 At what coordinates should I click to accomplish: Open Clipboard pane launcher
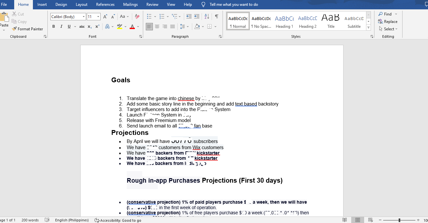click(x=45, y=37)
